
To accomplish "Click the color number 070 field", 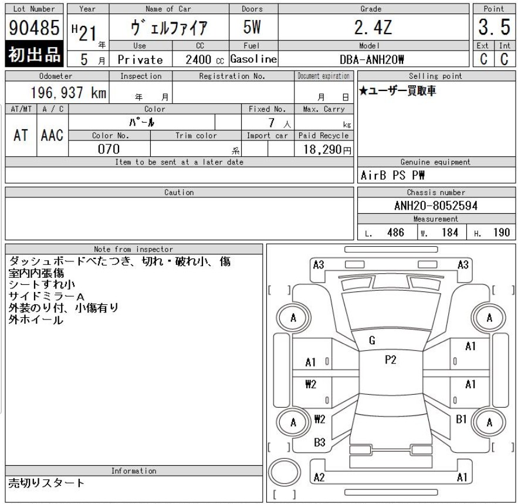I will 109,149.
